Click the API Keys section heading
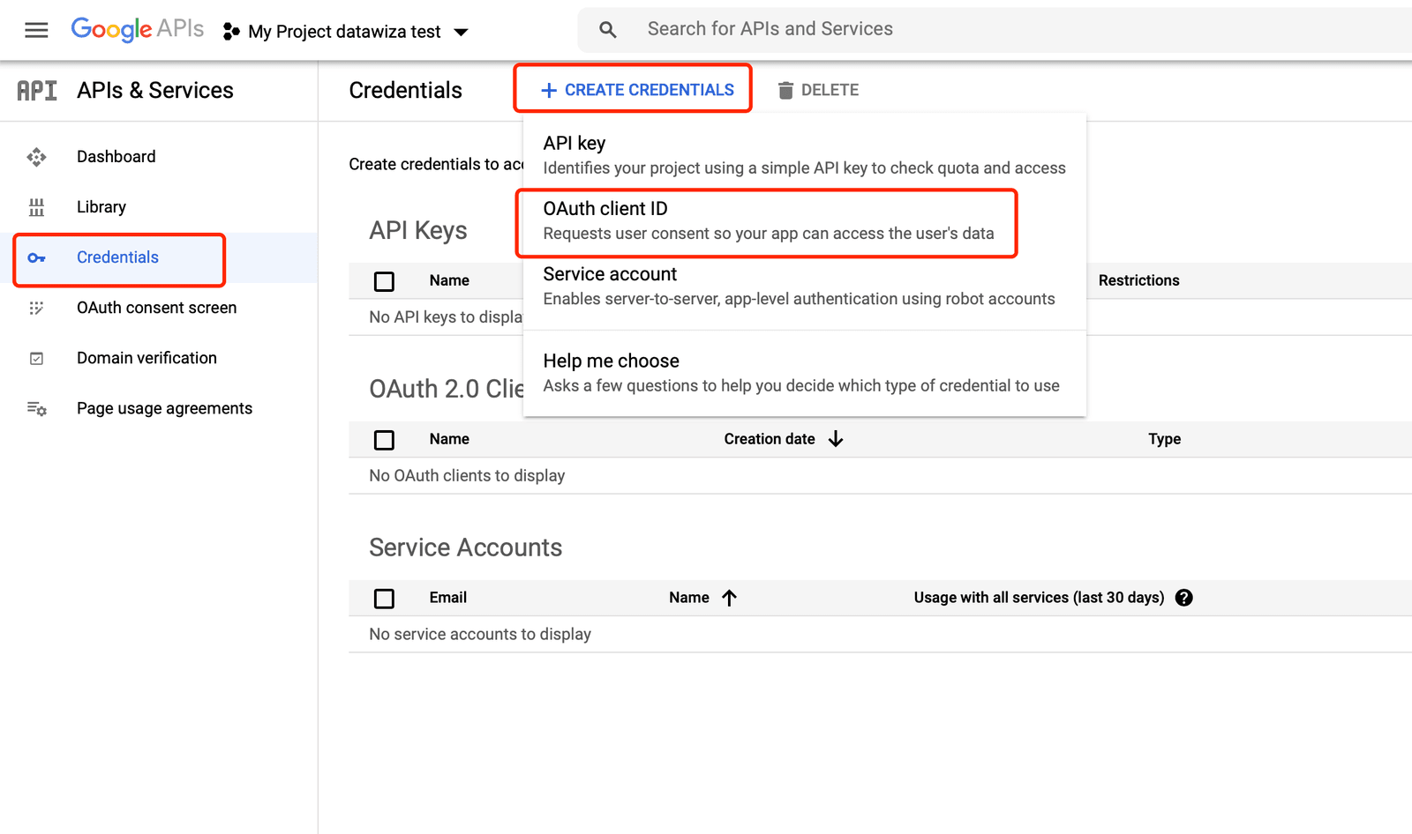 [418, 230]
